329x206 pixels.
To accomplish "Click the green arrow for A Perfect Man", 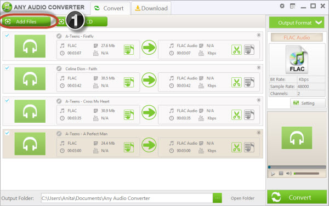I will pyautogui.click(x=149, y=145).
